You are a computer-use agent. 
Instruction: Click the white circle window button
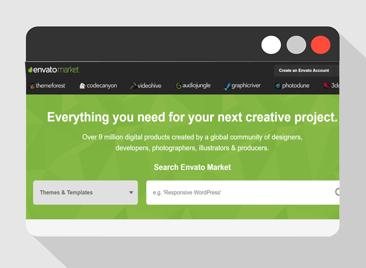[x=271, y=45]
